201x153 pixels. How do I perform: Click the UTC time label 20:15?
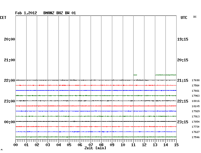click(x=183, y=60)
